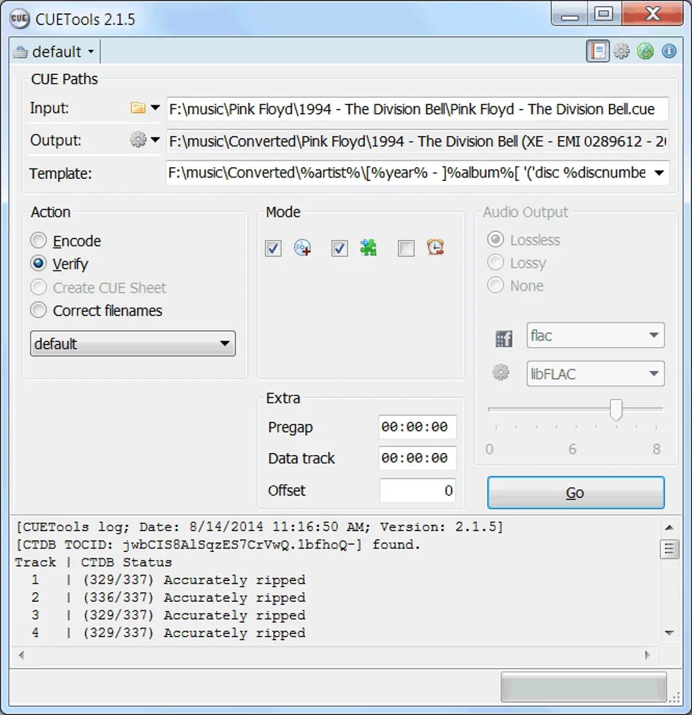Click the log scroll down arrow
692x715 pixels.
coord(669,633)
